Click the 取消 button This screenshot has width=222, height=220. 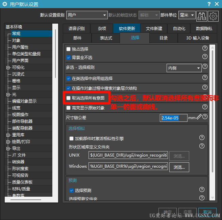coord(207,212)
